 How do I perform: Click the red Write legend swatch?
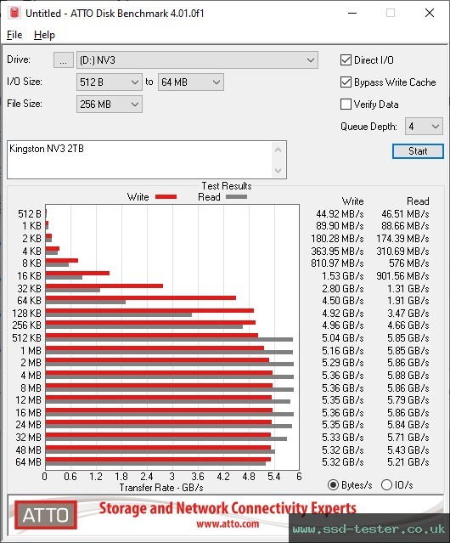click(166, 196)
